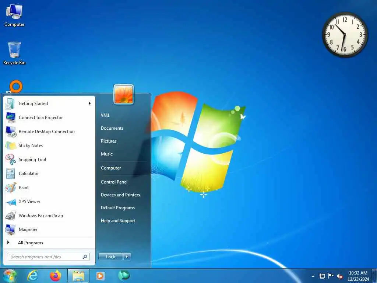Open Control Panel

114,182
